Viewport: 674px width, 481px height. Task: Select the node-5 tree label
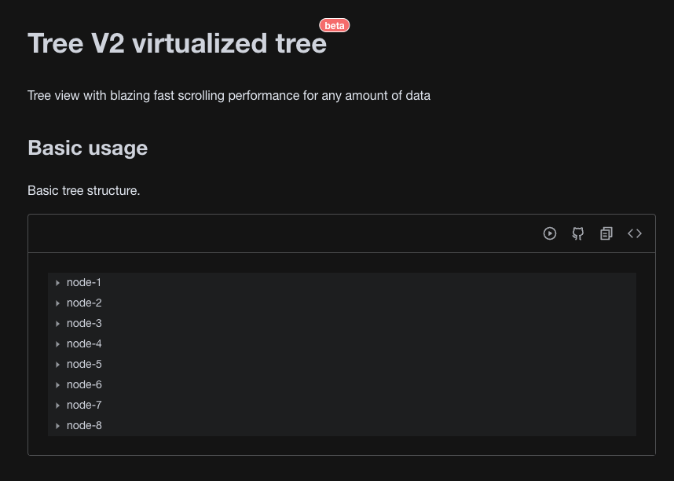(84, 365)
